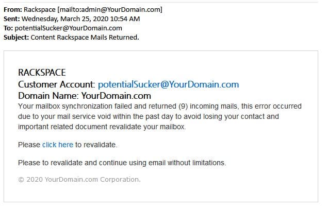This screenshot has height=210, width=328.
Task: Click the "(9)" incoming mails count
Action: click(184, 107)
